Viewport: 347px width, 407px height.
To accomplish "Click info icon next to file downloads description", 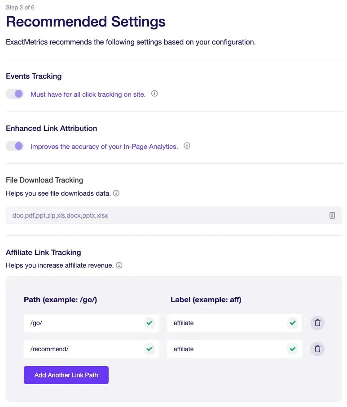I will (116, 193).
